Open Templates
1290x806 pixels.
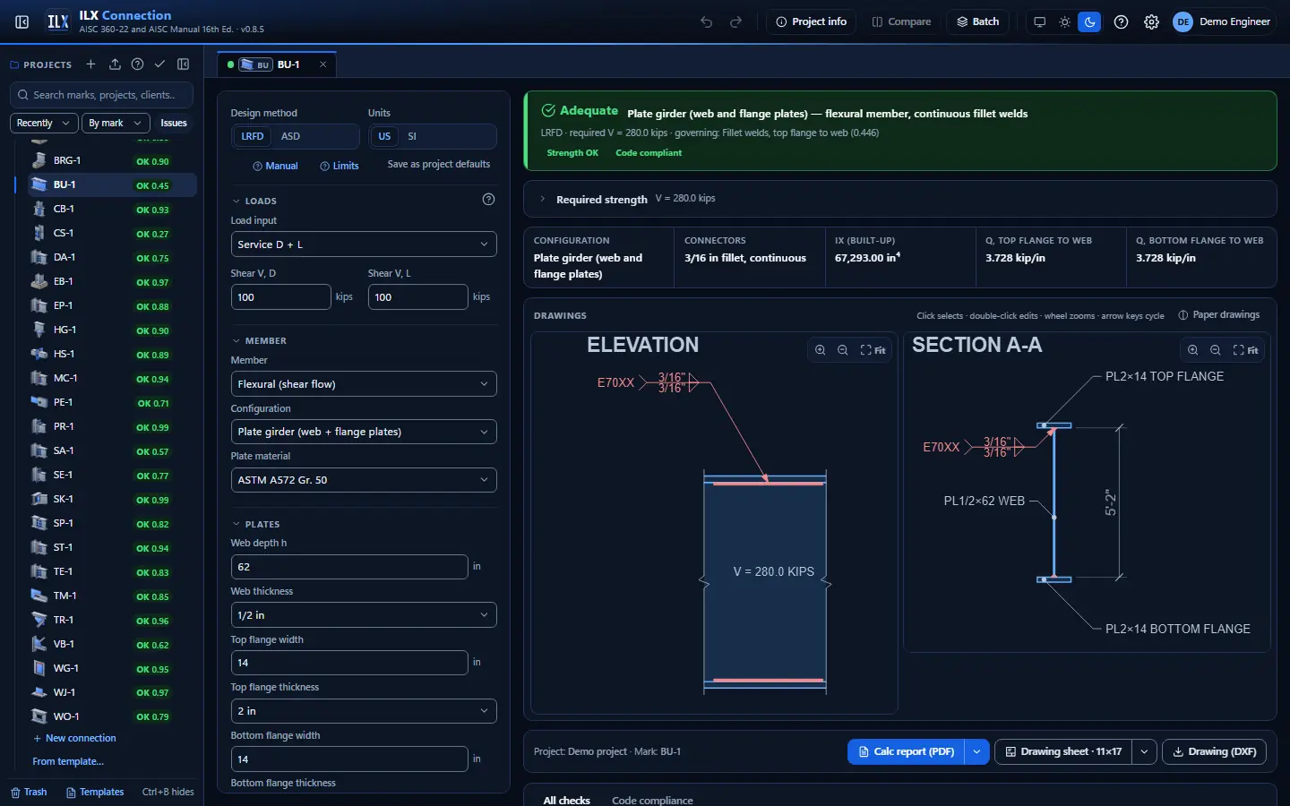coord(95,792)
